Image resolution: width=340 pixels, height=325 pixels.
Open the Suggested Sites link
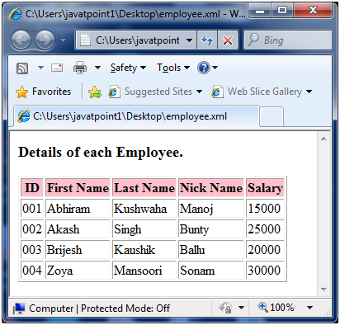pos(151,92)
